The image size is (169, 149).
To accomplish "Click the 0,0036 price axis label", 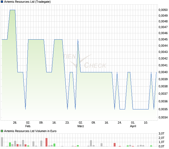I will pyautogui.click(x=163, y=101).
